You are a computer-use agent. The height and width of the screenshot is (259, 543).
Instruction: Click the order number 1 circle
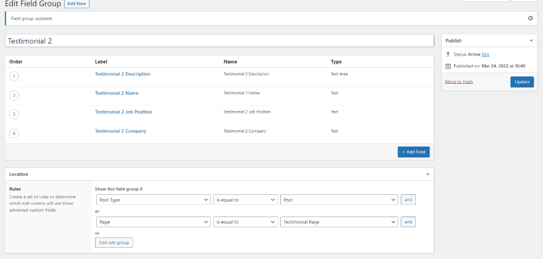(14, 76)
